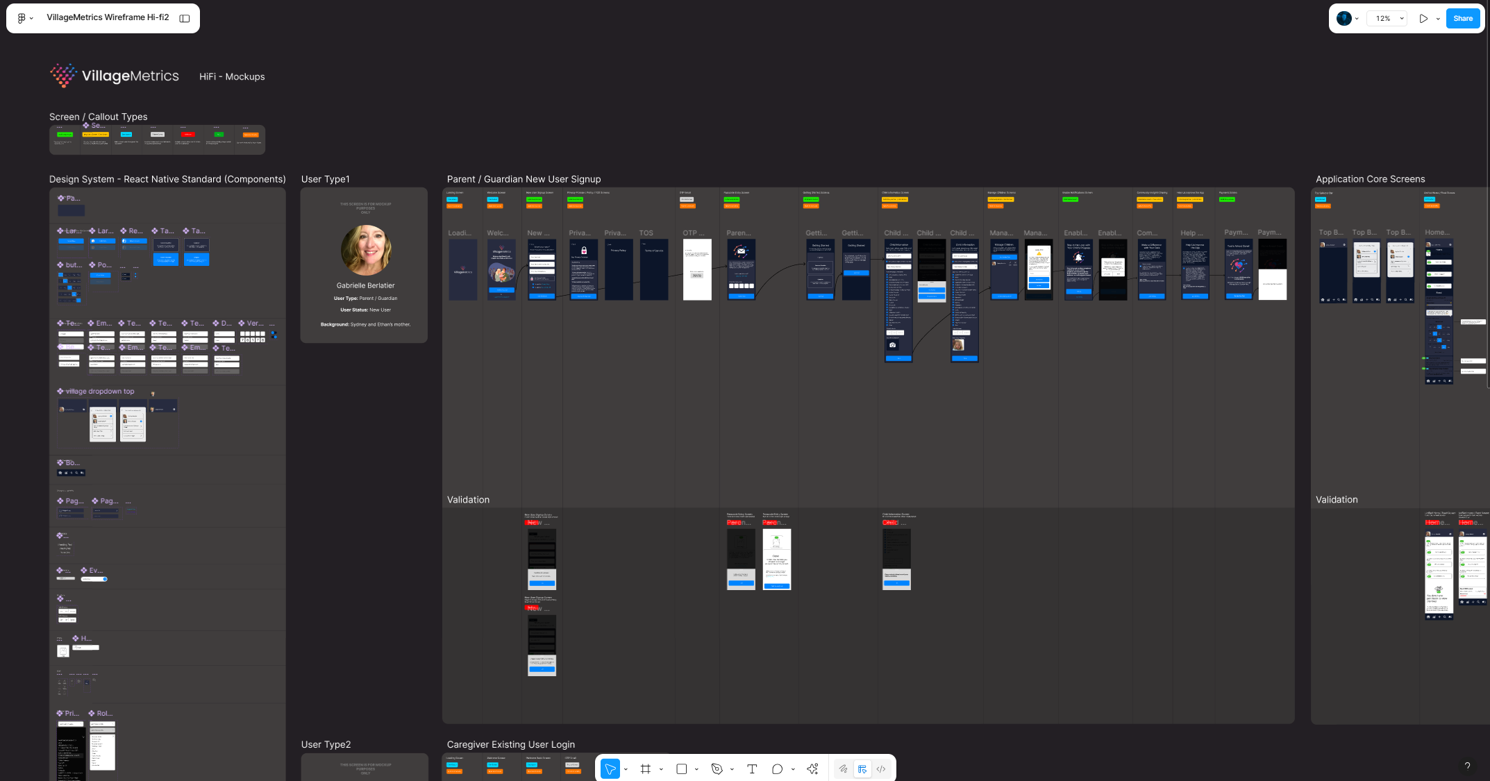Select the Move tool in bottom toolbar
The width and height of the screenshot is (1490, 781).
(x=610, y=769)
